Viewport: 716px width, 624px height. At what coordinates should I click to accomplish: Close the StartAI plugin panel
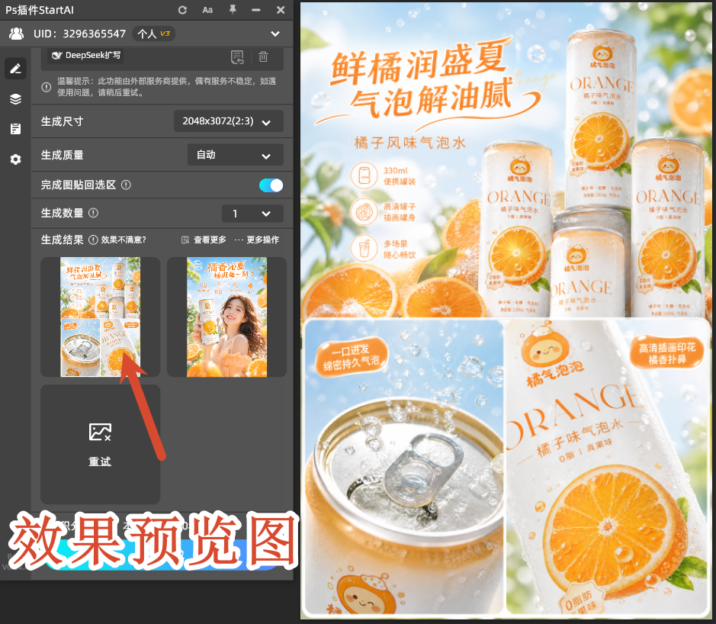281,10
